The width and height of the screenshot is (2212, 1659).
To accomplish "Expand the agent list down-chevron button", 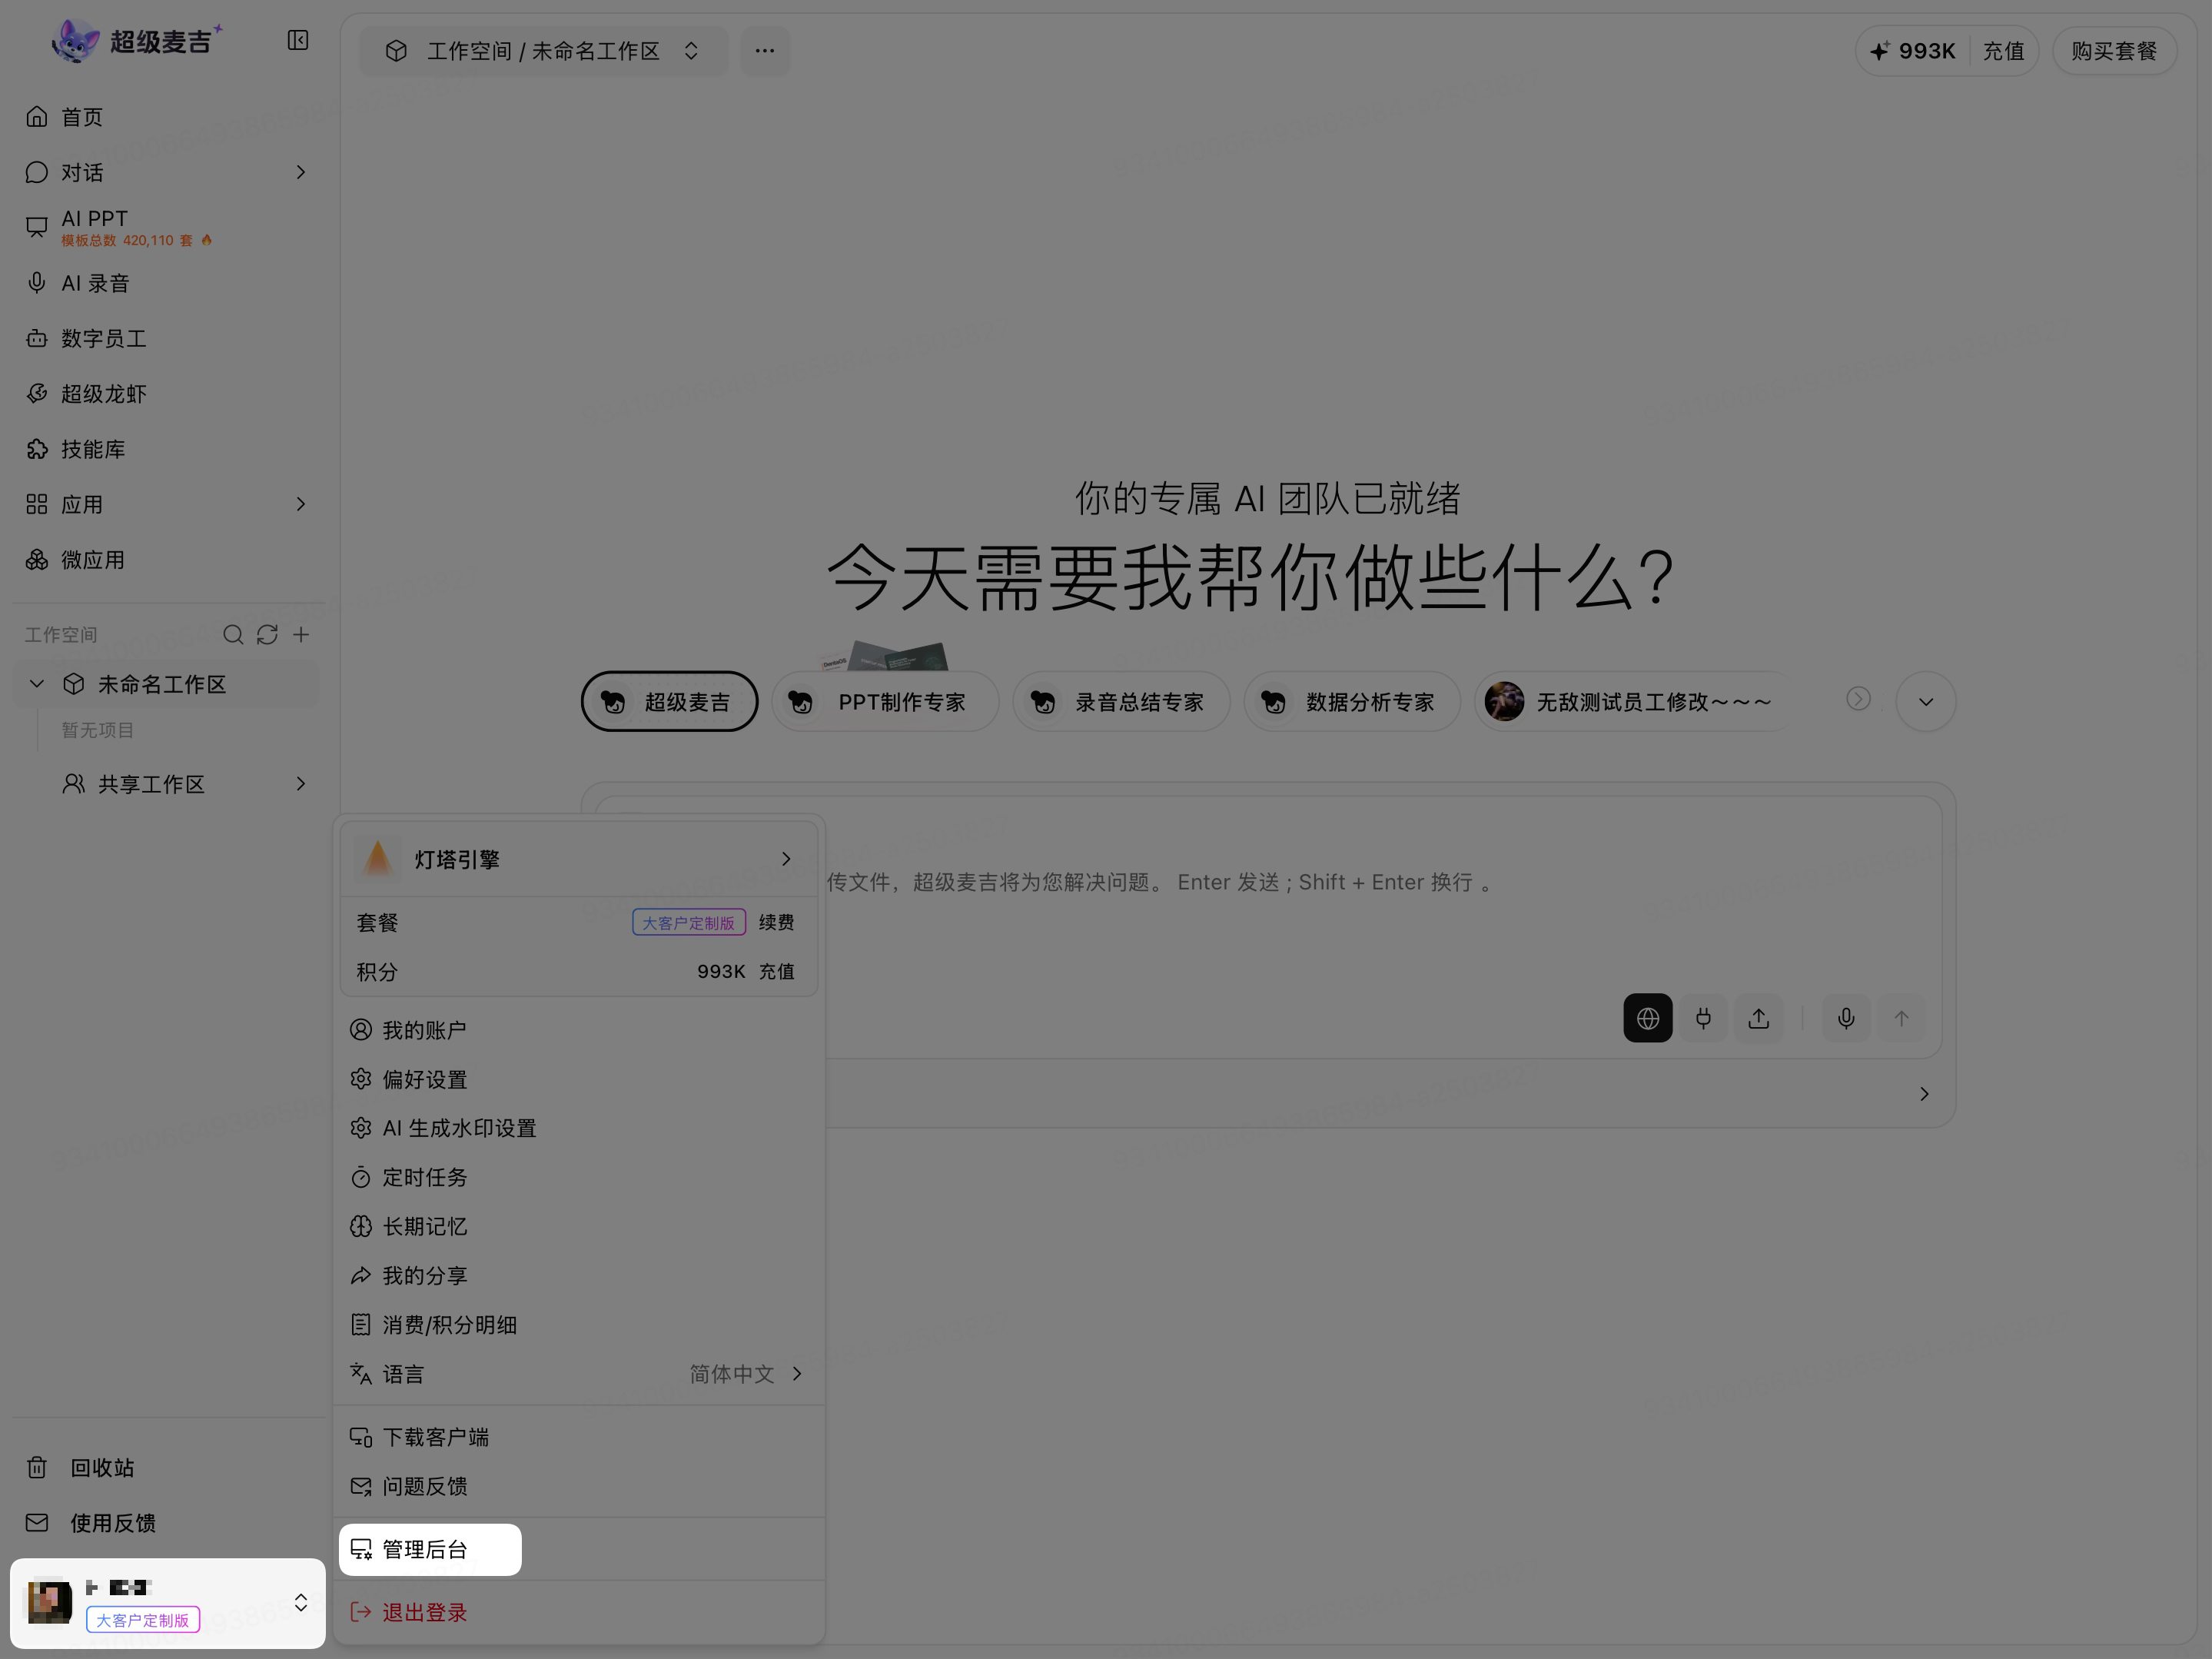I will coord(1926,701).
